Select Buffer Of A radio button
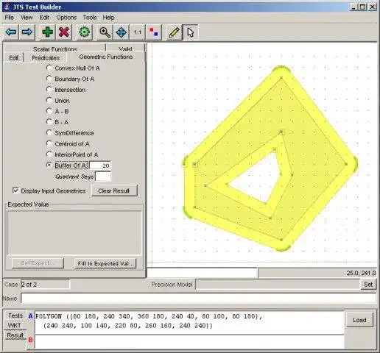Screen dimensions: 380x353 (x=49, y=165)
